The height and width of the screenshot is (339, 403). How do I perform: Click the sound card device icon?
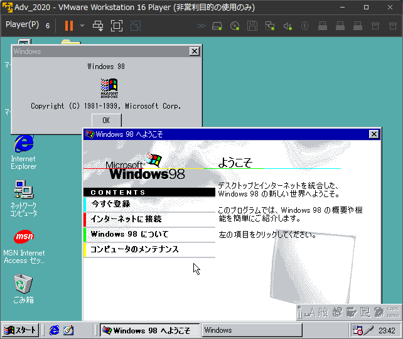pos(287,26)
